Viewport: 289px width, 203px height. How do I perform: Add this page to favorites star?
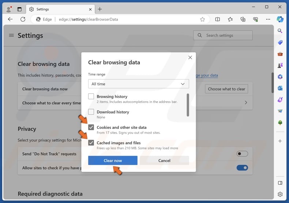202,19
